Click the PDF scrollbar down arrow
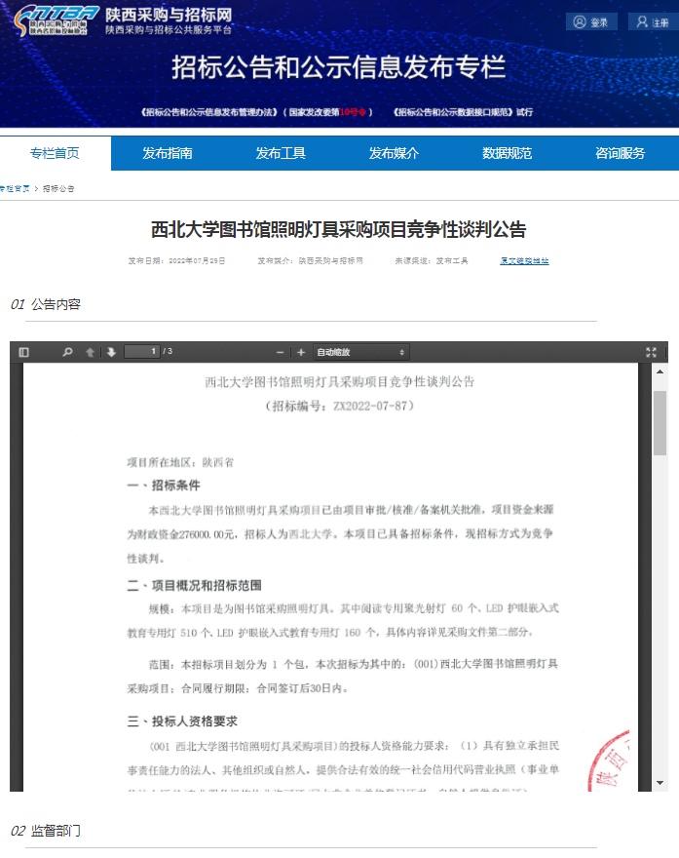679x858 pixels. click(660, 782)
